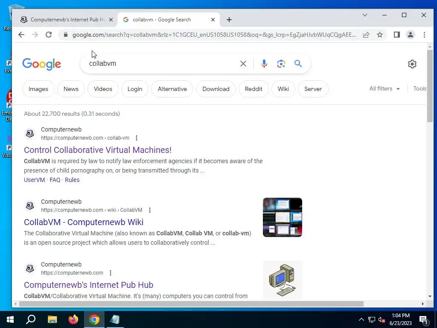Open the muted volume tray icon
This screenshot has height=328, width=437.
click(x=382, y=319)
